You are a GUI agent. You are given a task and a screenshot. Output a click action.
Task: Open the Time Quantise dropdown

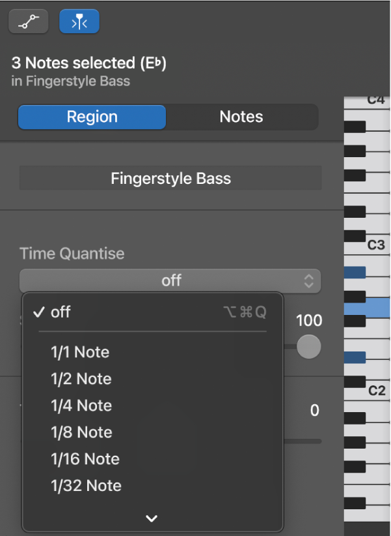(170, 281)
